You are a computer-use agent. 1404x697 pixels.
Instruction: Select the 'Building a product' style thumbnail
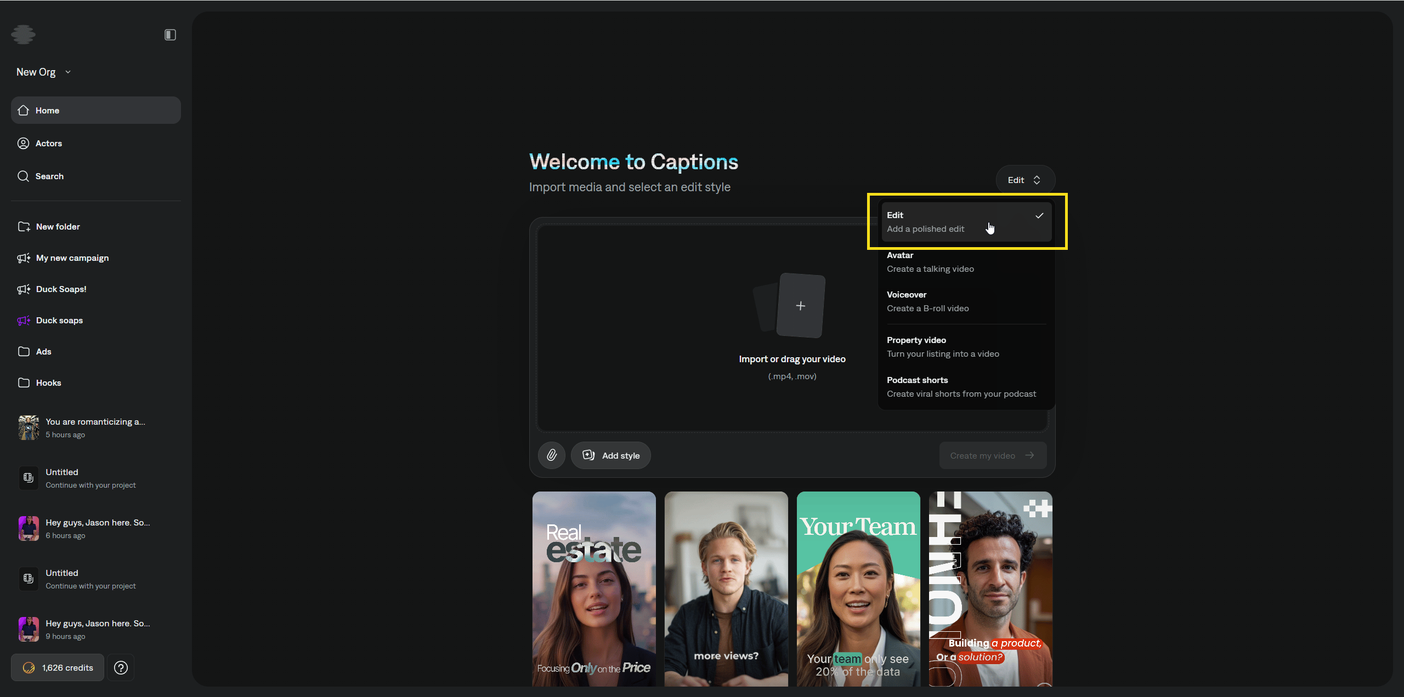pyautogui.click(x=990, y=589)
